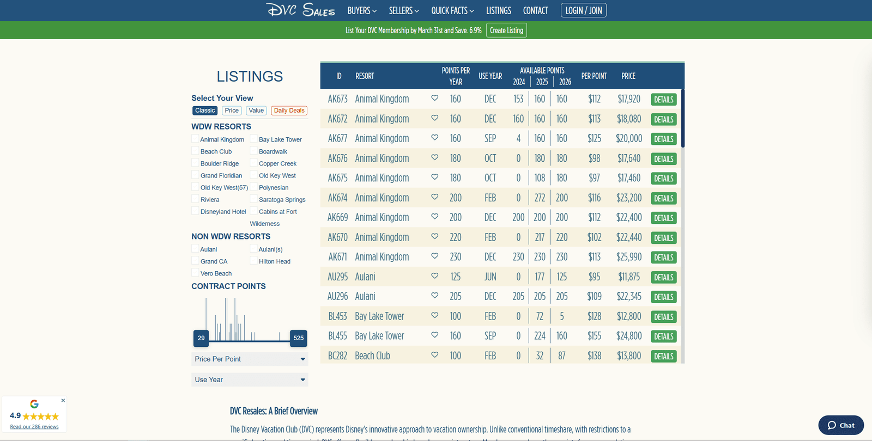Click the Login / Join button
The image size is (872, 441).
584,10
